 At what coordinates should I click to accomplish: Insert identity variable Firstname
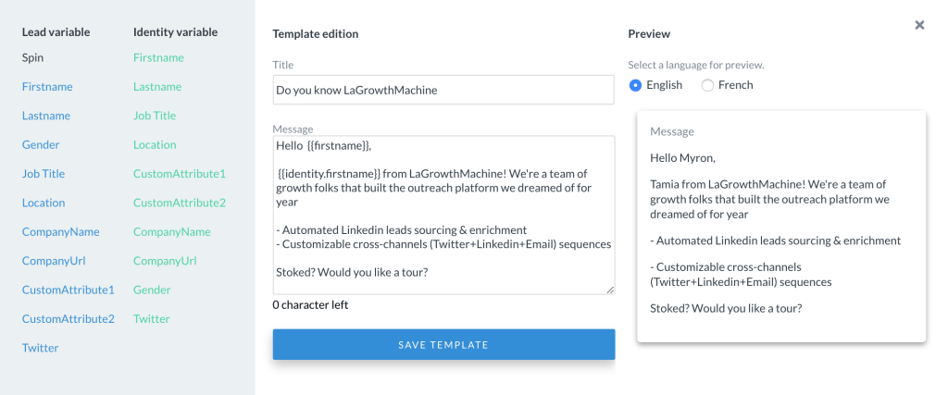coord(158,57)
